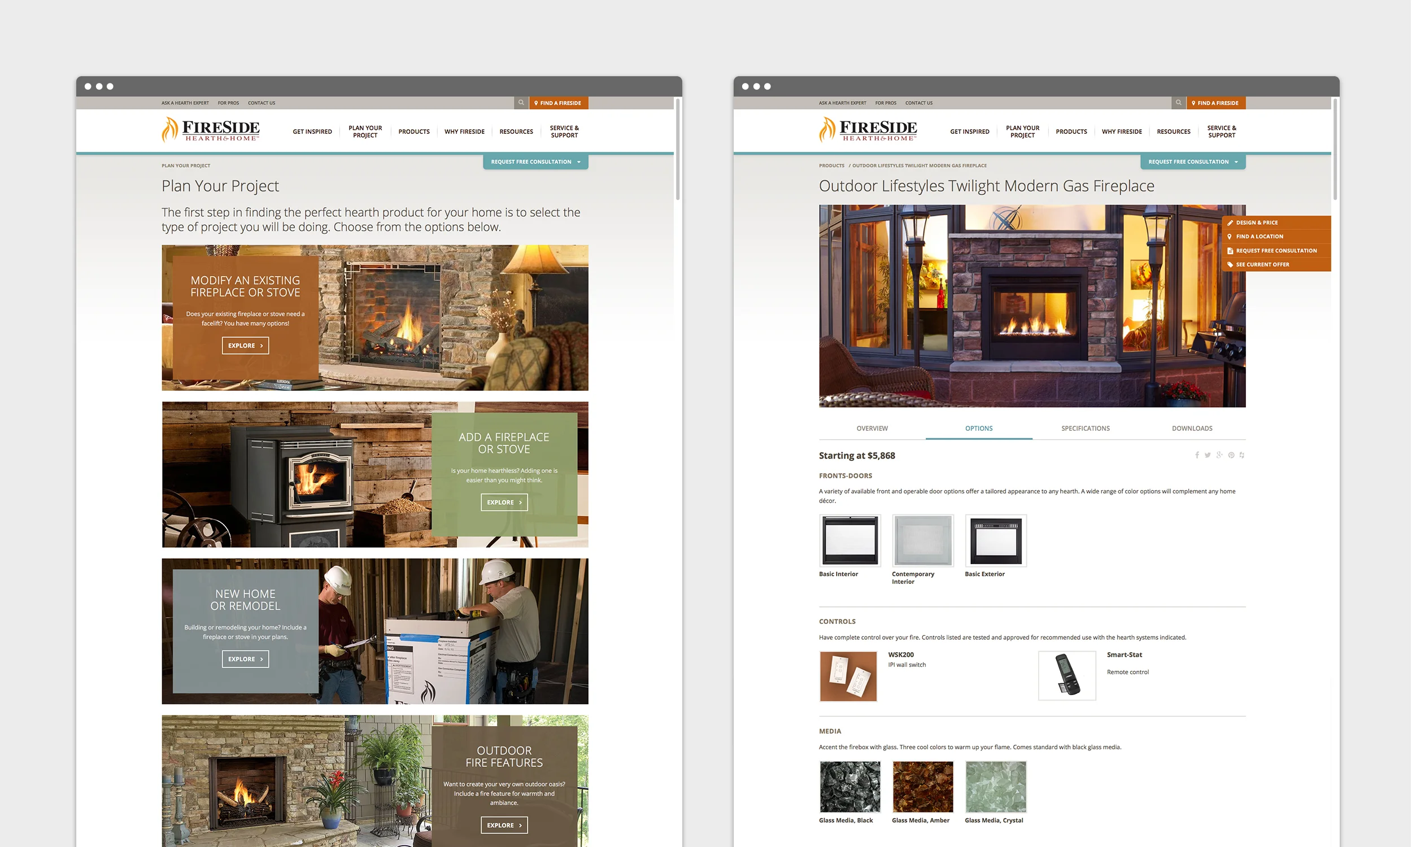Click the document icon in the orange side panel
The width and height of the screenshot is (1412, 847).
click(x=1231, y=251)
